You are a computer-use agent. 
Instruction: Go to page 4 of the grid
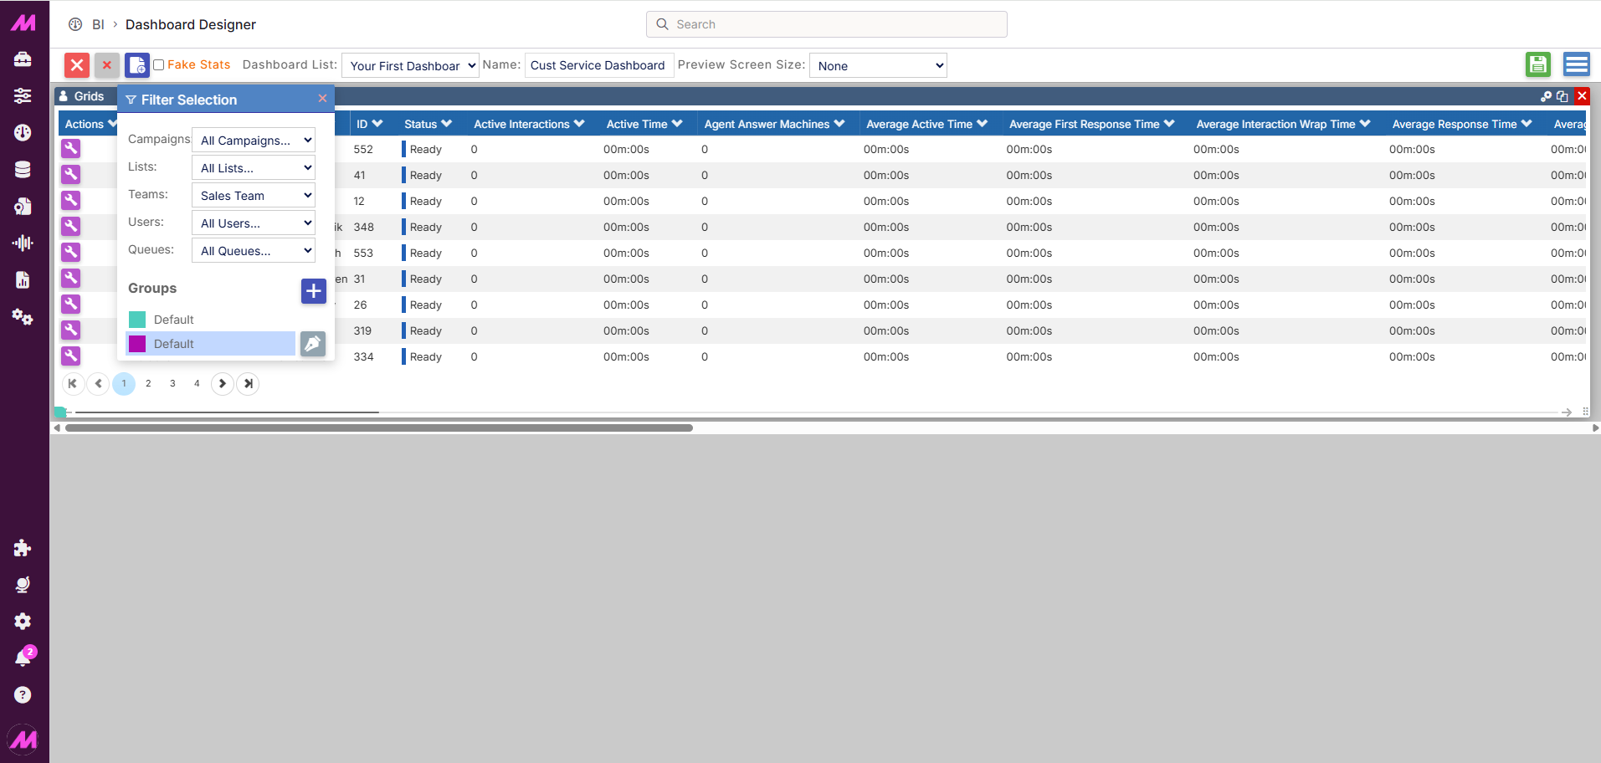[197, 383]
